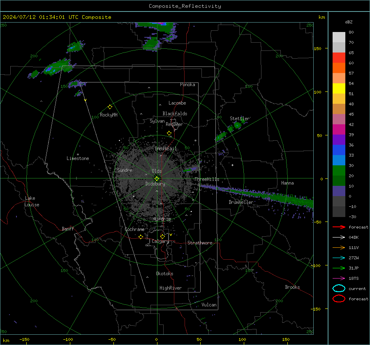
Task: Click the white 04DK arrow legend icon
Action: (339, 237)
